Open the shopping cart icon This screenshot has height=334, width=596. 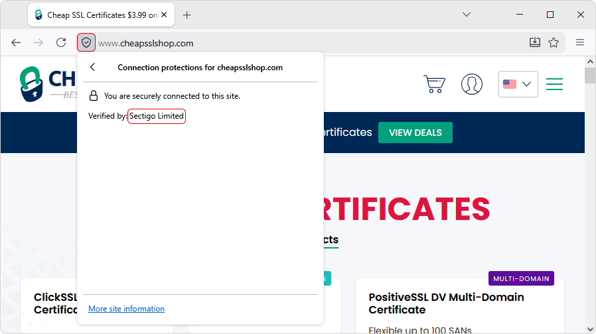(x=435, y=84)
